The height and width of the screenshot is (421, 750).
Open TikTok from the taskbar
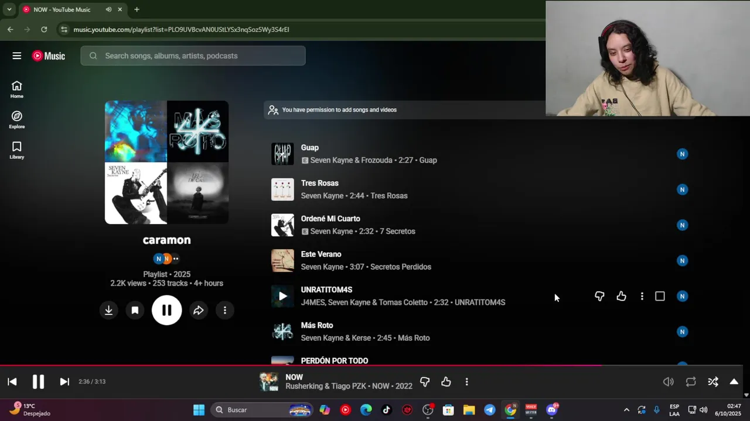[387, 410]
